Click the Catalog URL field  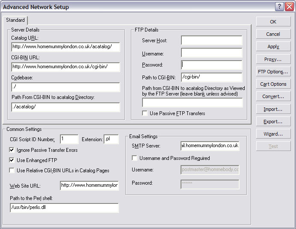tap(65, 47)
